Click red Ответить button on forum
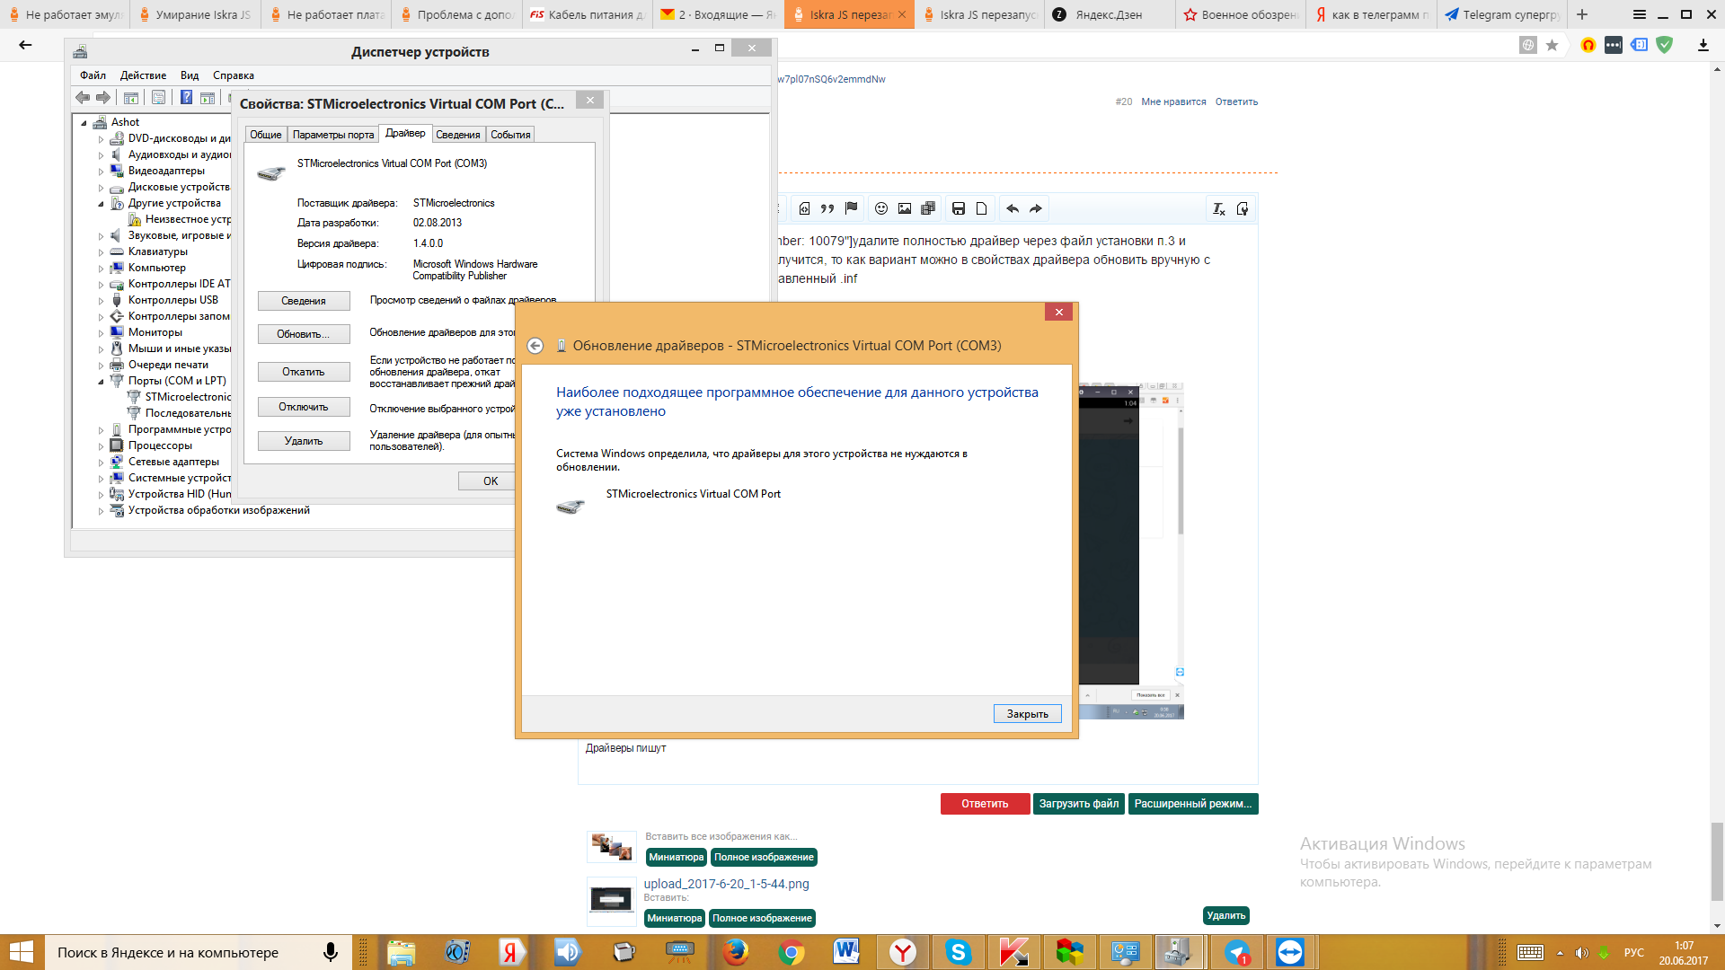 [985, 804]
